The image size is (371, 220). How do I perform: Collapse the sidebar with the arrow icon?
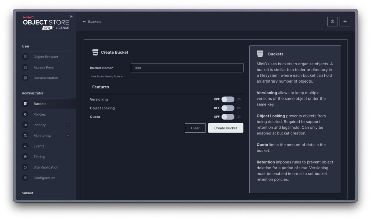tap(72, 16)
